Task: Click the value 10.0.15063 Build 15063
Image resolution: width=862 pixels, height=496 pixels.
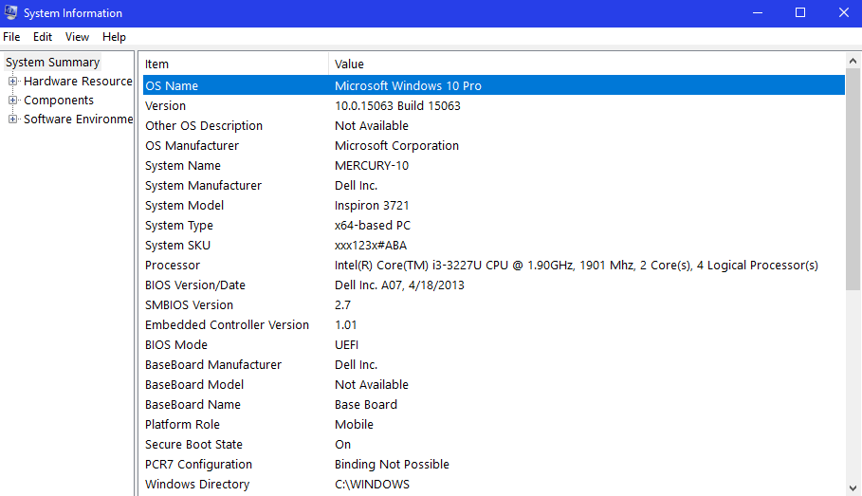Action: 397,105
